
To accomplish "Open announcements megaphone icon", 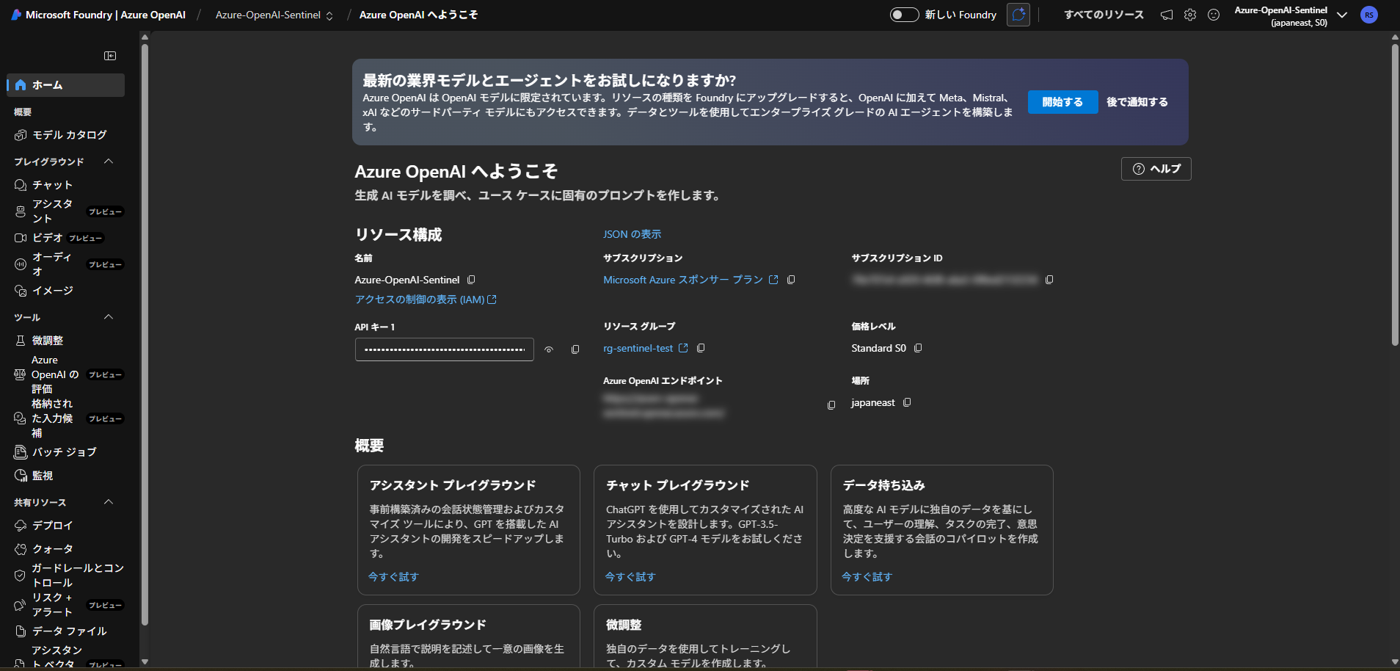I will click(x=1167, y=15).
